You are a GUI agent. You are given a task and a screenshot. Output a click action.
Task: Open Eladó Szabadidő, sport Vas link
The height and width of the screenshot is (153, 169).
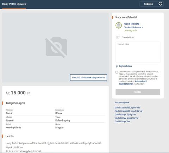pyautogui.click(x=127, y=107)
